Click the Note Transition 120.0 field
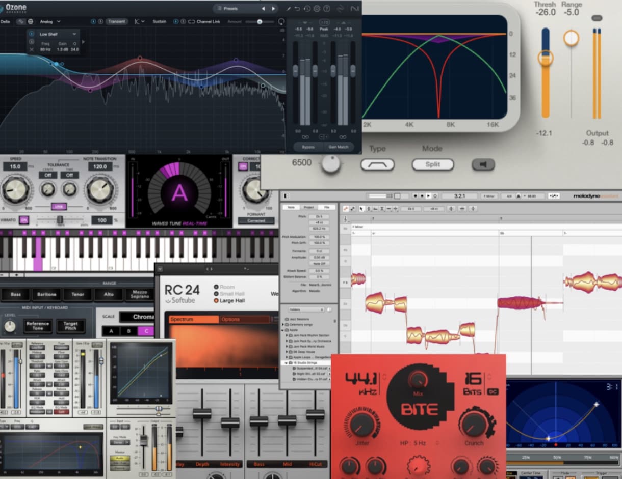Viewport: 622px width, 479px height. (x=100, y=166)
